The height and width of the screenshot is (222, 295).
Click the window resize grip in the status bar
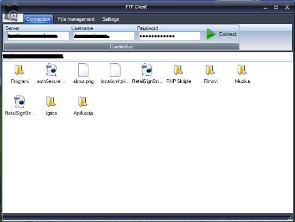point(291,218)
